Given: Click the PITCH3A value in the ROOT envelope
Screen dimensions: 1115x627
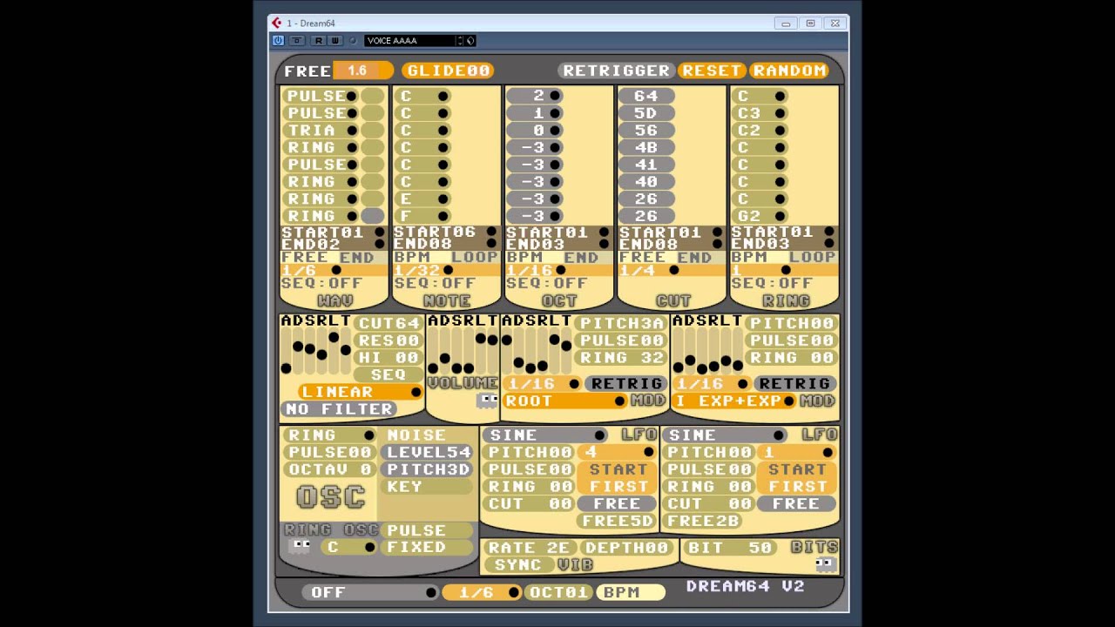Looking at the screenshot, I should click(622, 323).
